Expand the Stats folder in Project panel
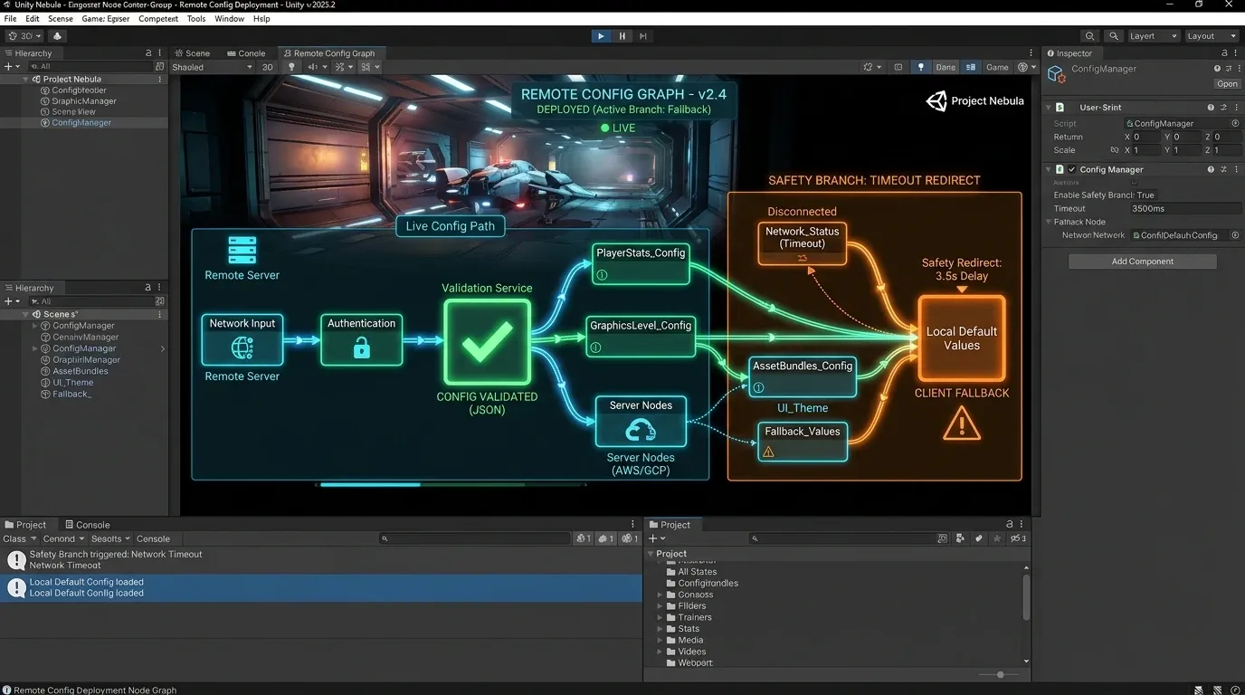This screenshot has height=695, width=1245. pyautogui.click(x=661, y=629)
